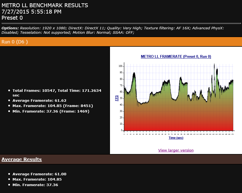Click the date 7/27/2015 5:55:18 PM
Screen dimensions: 242x193
click(31, 12)
